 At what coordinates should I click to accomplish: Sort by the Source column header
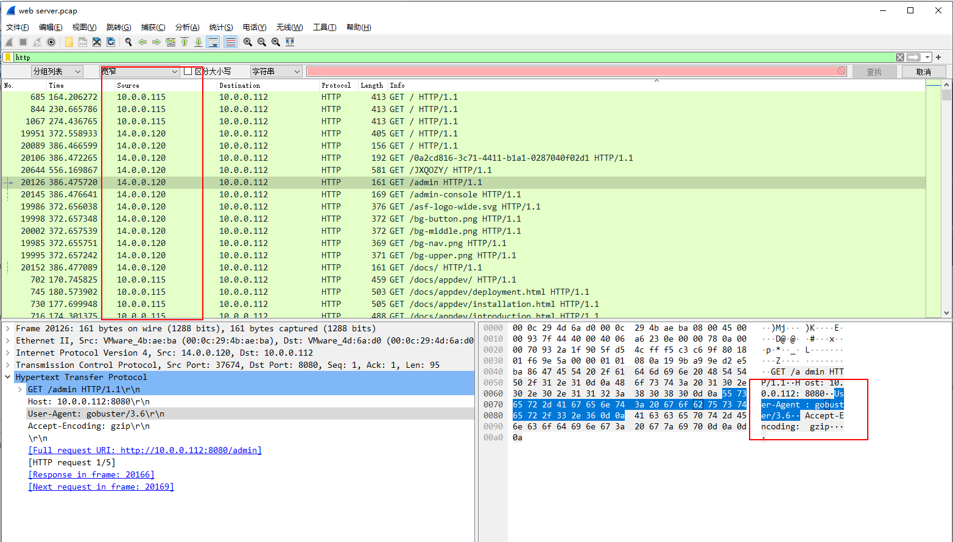166,85
